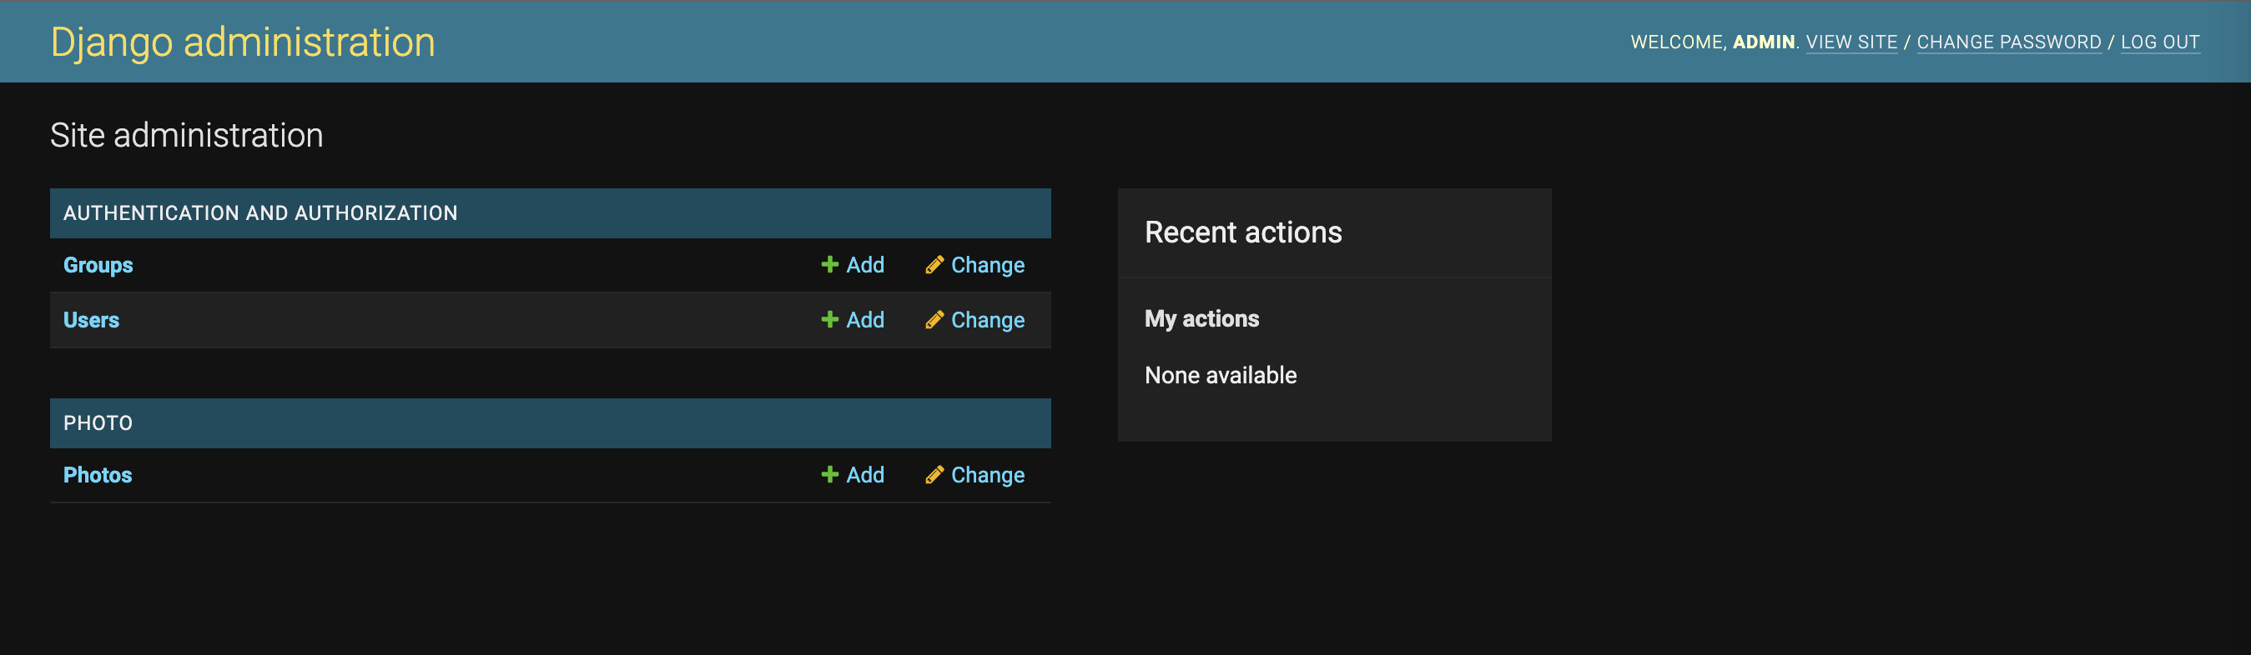Open the Users model link

point(91,320)
